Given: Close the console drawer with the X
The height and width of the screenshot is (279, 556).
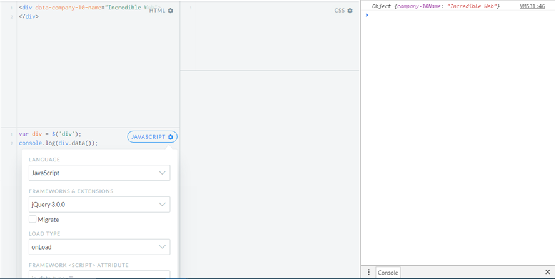Looking at the screenshot, I should click(547, 272).
